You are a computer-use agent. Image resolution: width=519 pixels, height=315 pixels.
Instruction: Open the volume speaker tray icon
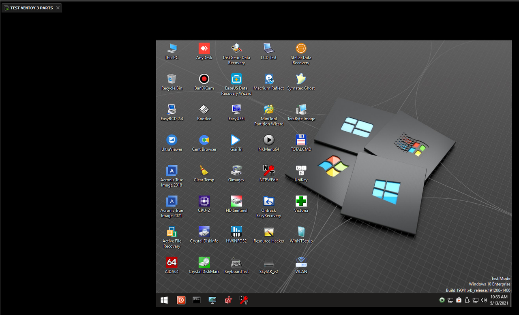pos(484,300)
